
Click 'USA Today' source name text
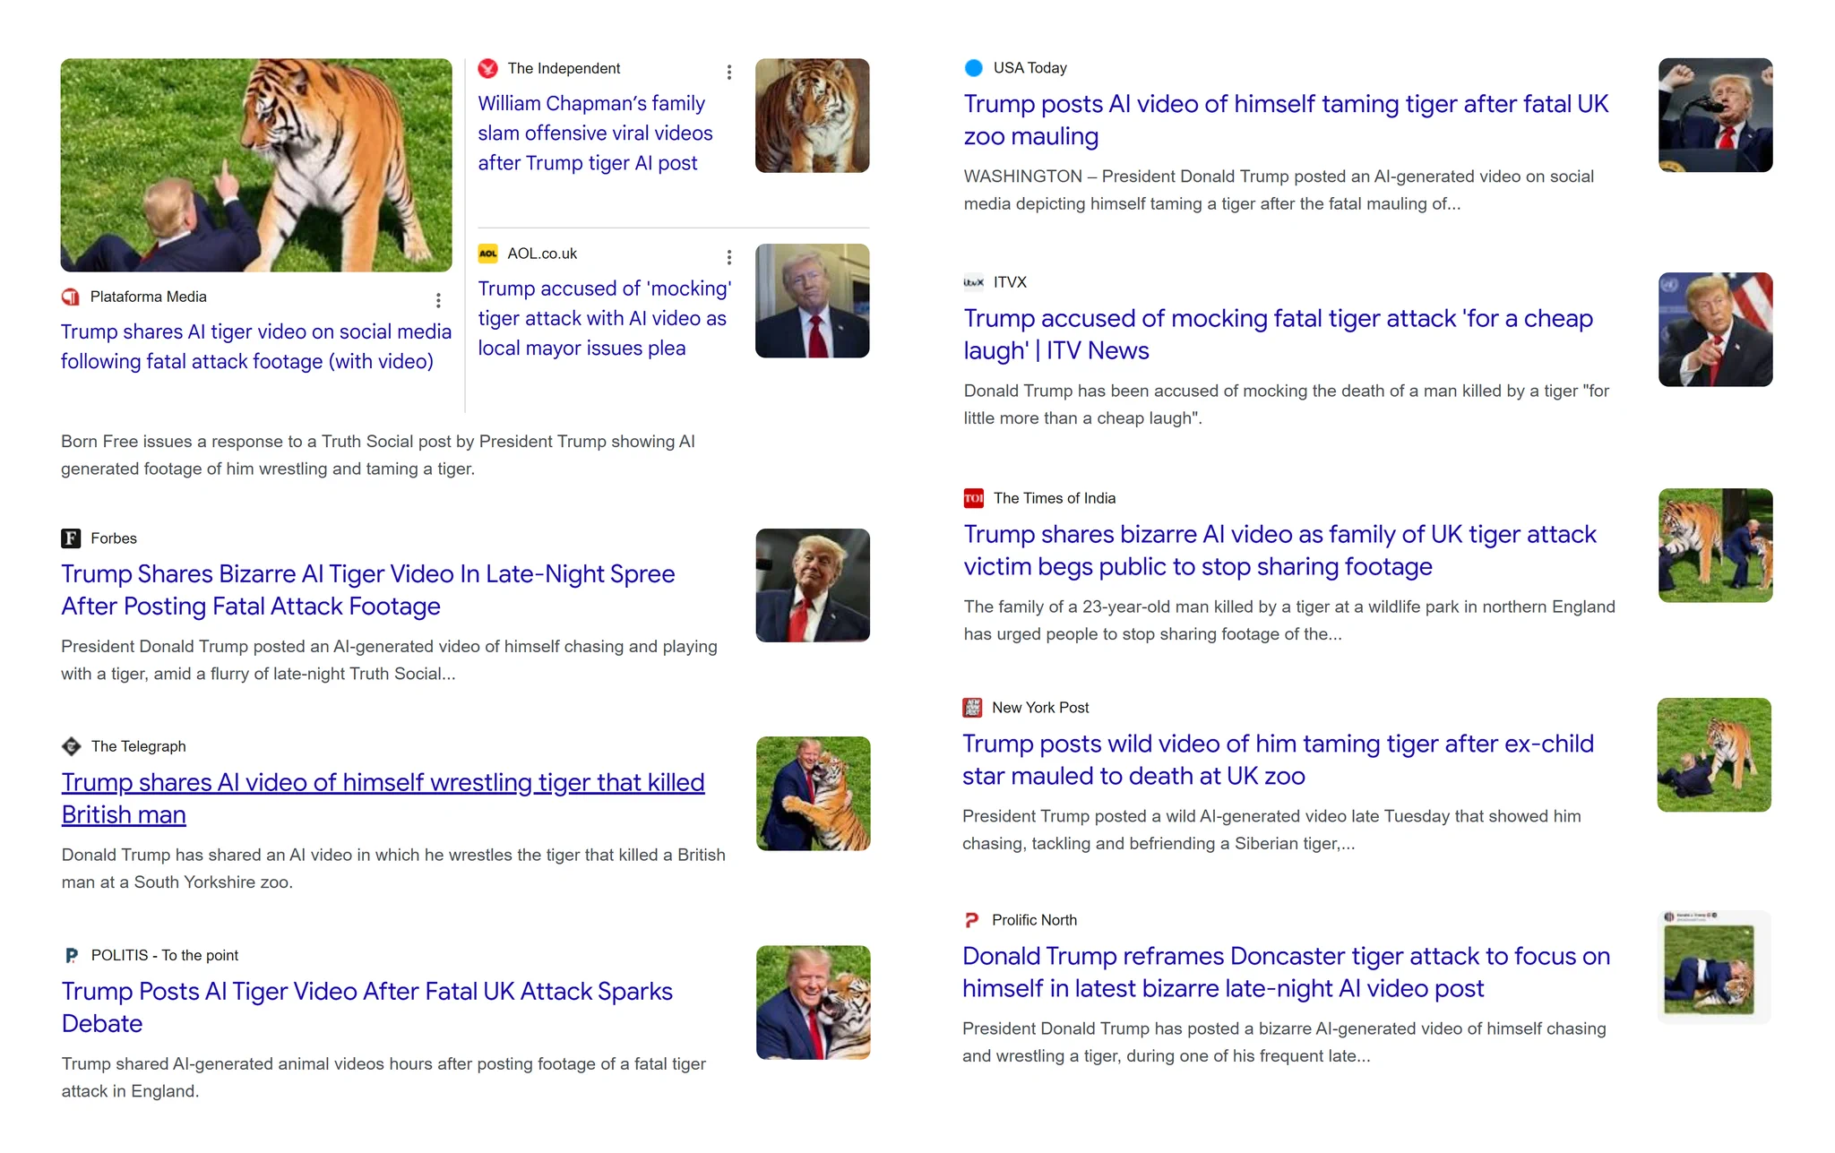[x=1030, y=68]
